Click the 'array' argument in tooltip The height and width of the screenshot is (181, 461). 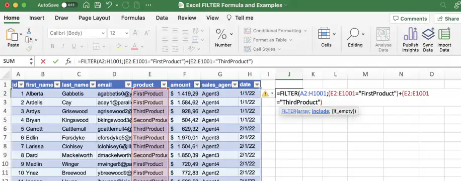click(x=303, y=111)
